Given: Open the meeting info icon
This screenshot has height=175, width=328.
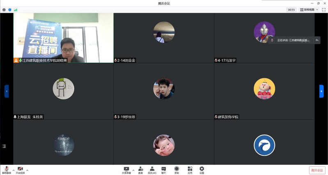Looking at the screenshot, I should click(x=4, y=9).
